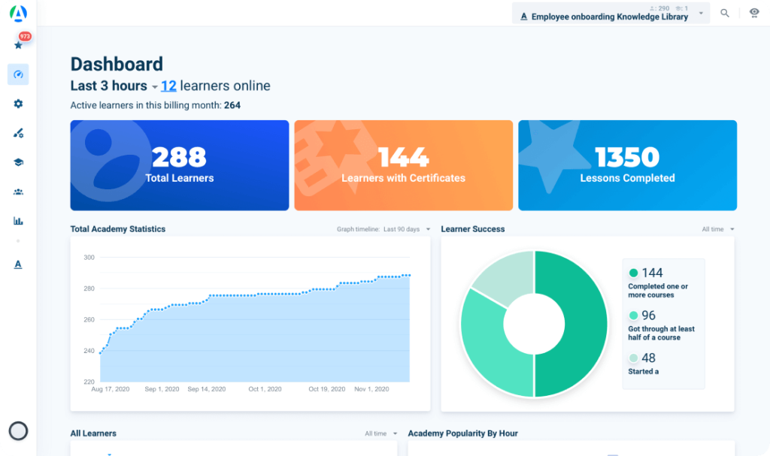
Task: Open the Dashboard panel in the sidebar
Action: click(x=17, y=74)
